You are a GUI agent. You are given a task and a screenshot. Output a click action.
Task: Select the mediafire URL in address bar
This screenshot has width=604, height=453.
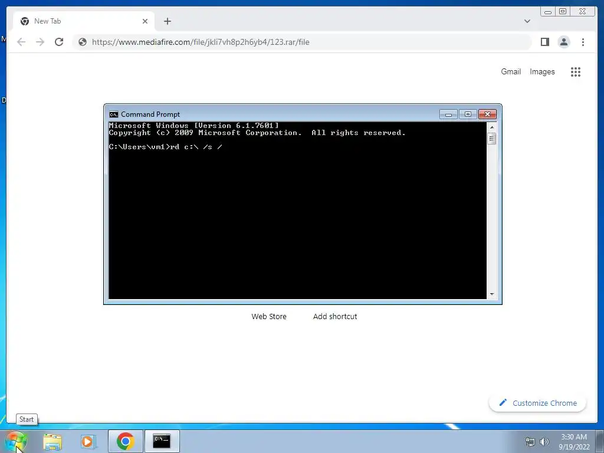click(x=201, y=42)
